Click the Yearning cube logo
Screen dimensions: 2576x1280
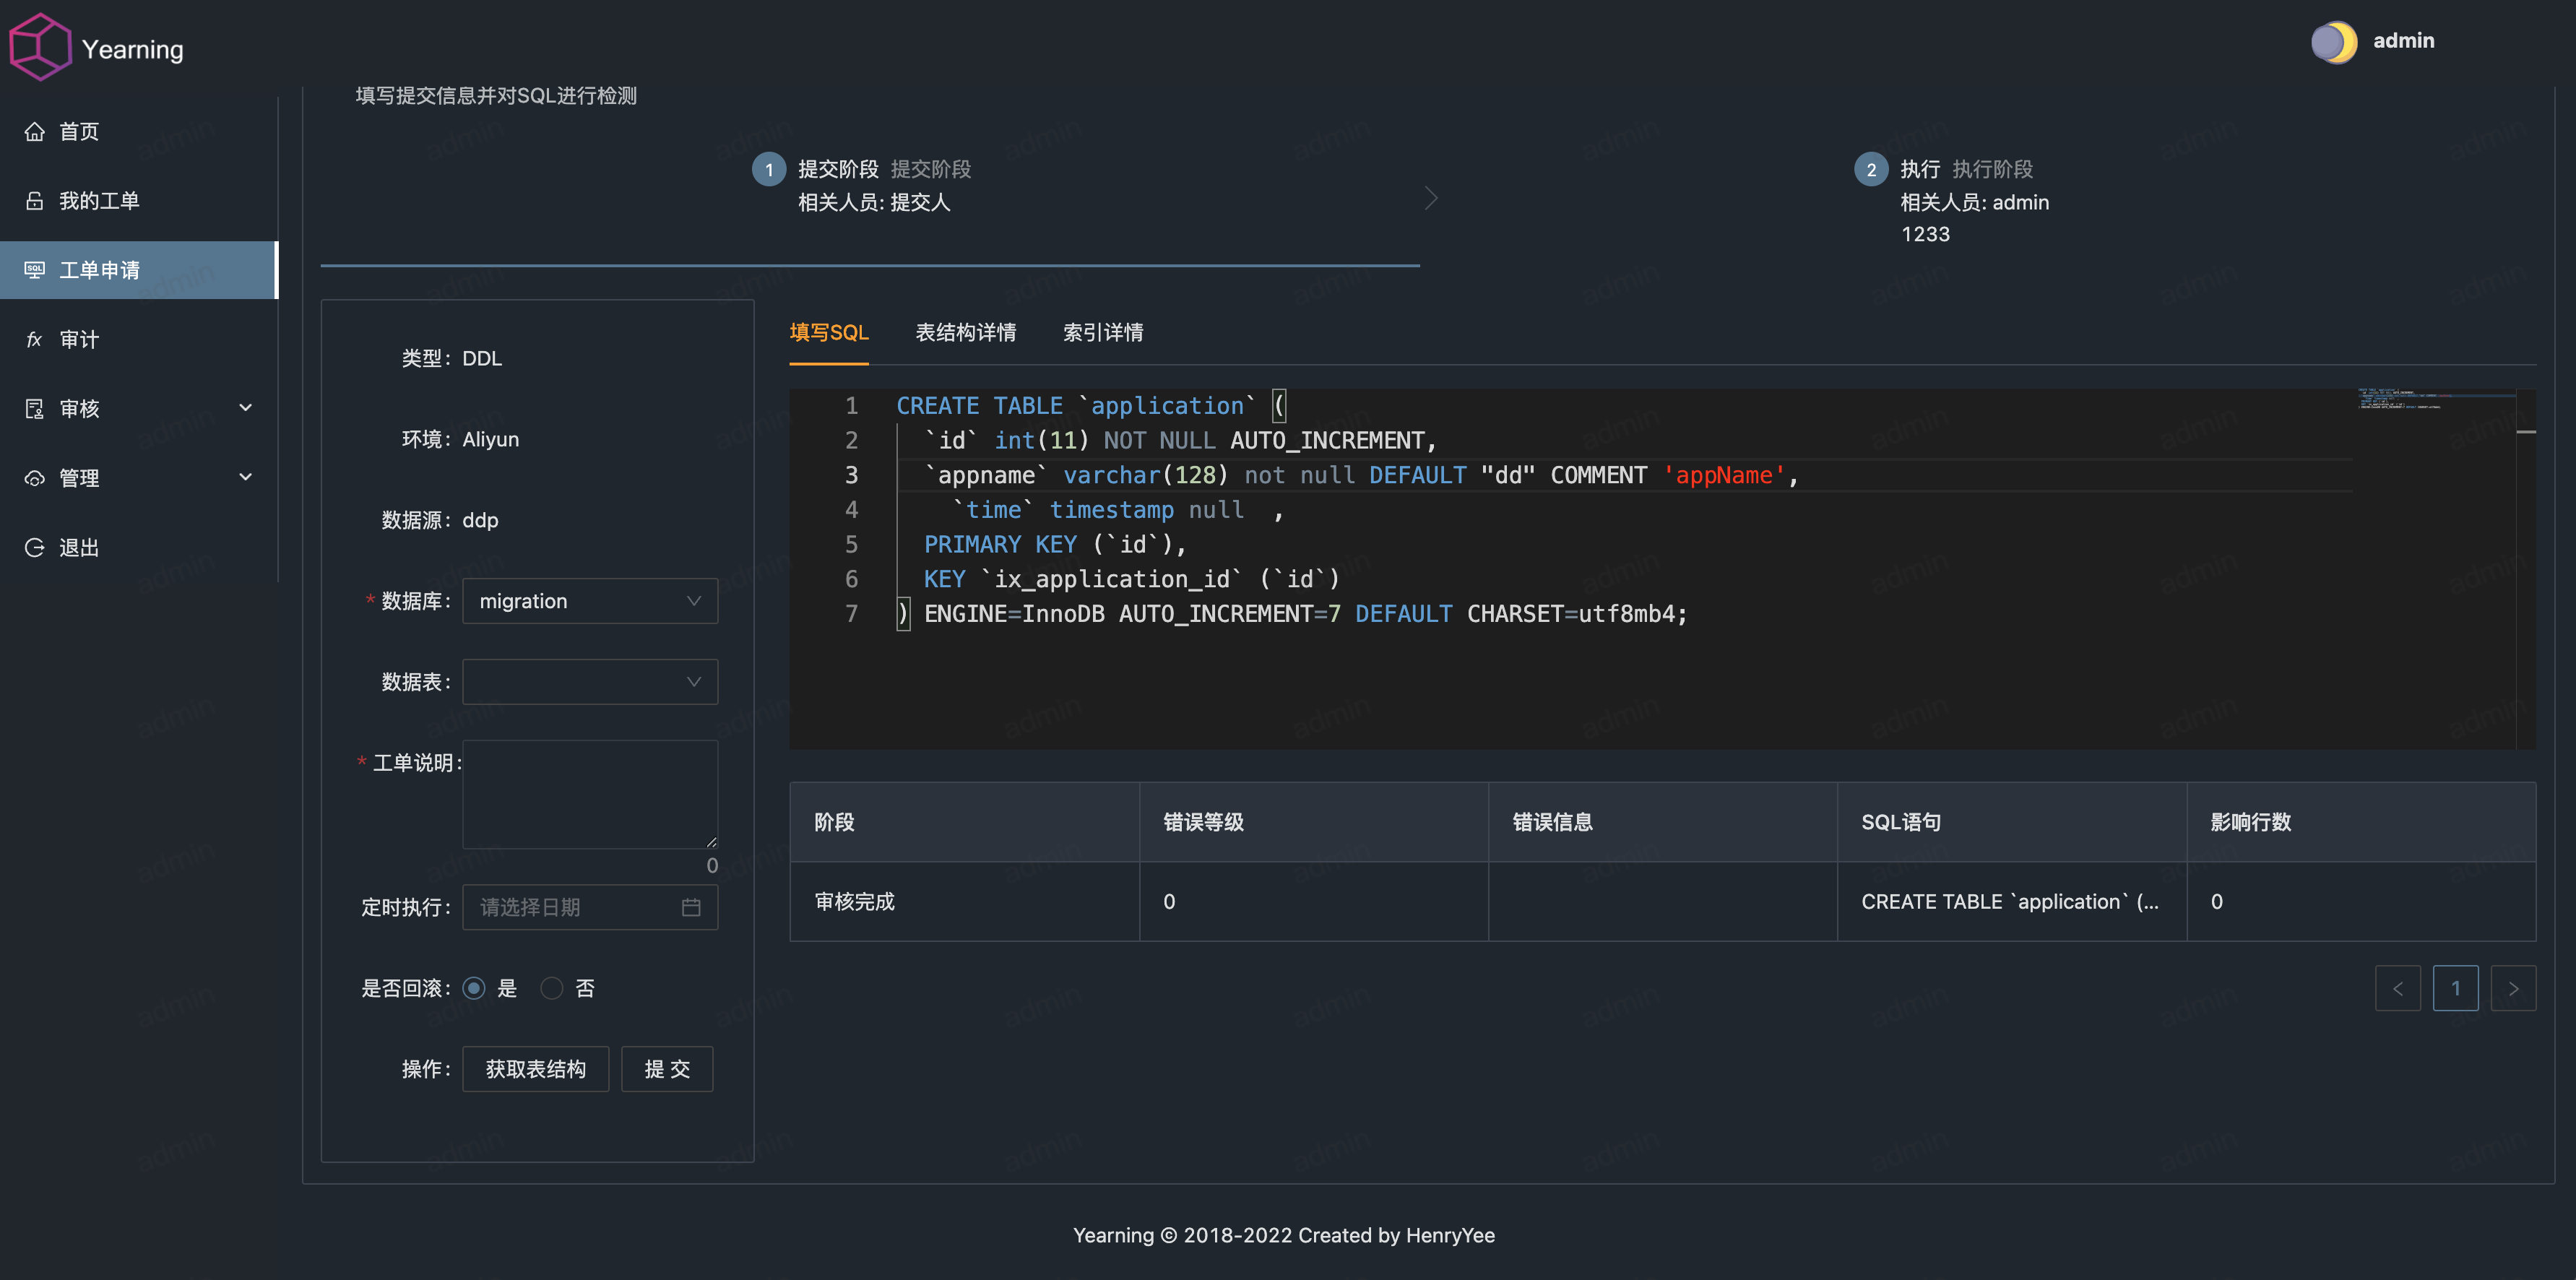[x=40, y=46]
